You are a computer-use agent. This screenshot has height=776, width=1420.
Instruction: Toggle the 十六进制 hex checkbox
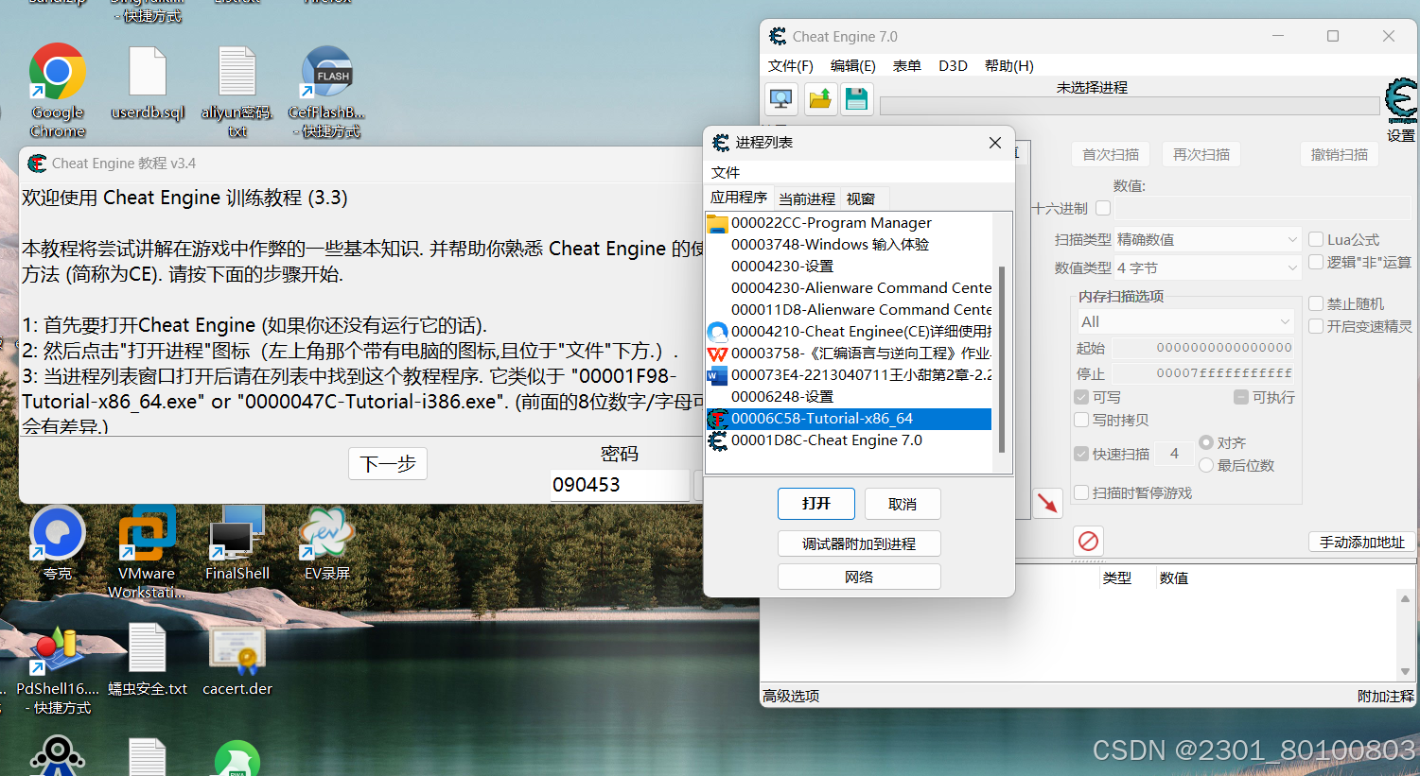click(x=1103, y=208)
